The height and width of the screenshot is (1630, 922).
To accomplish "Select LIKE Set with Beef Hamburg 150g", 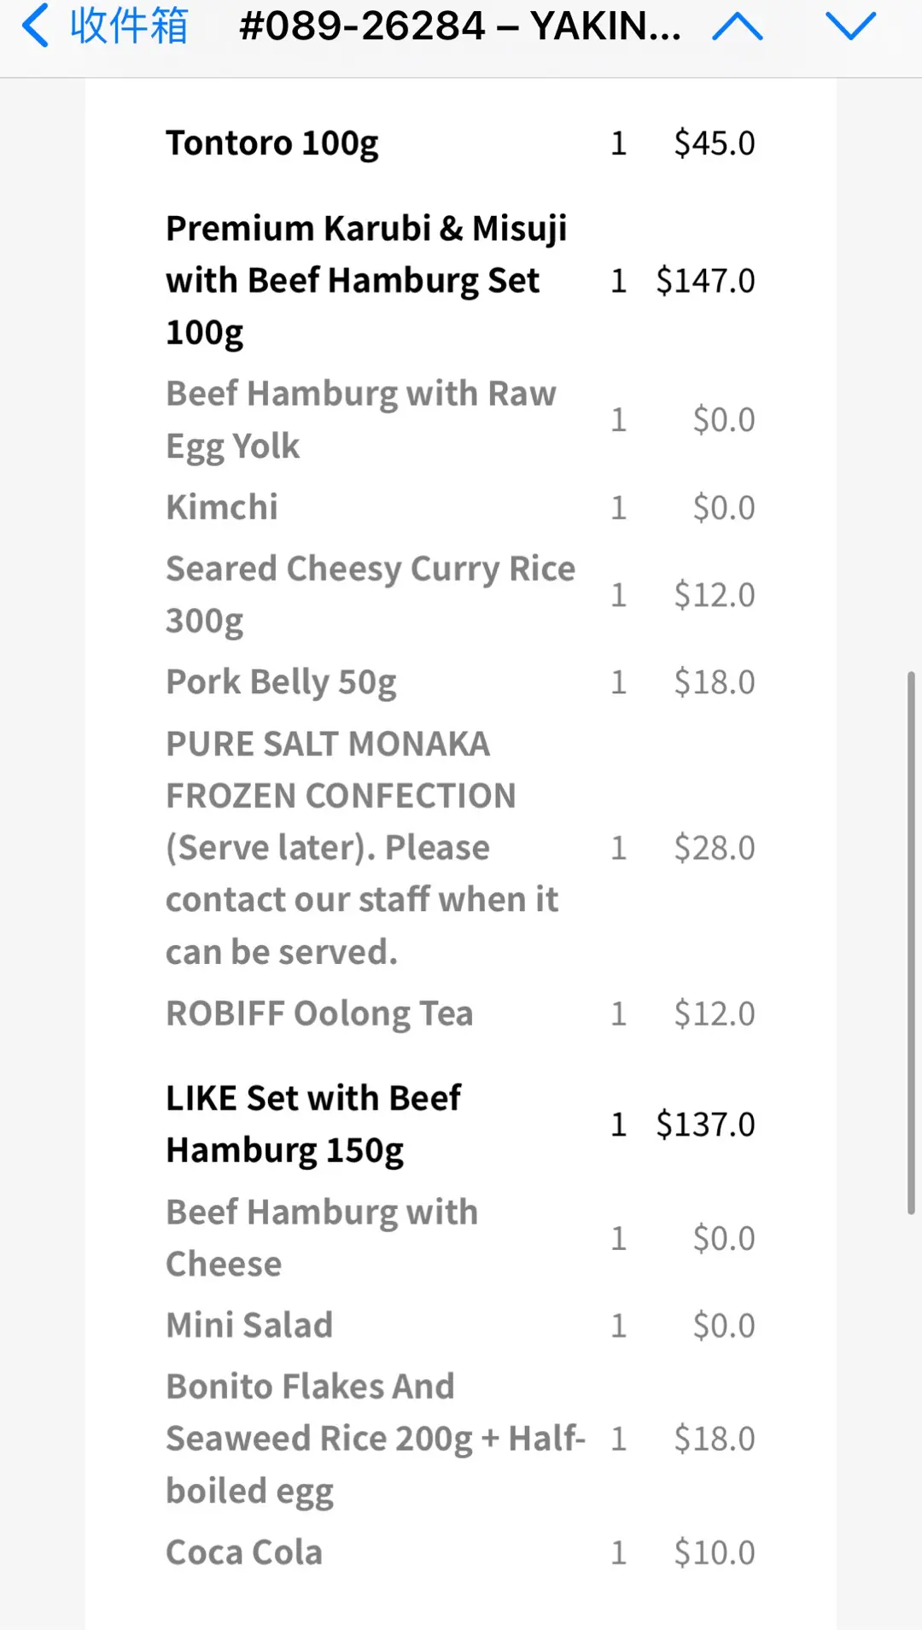I will coord(313,1124).
